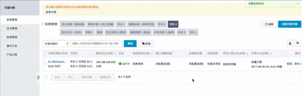The height and width of the screenshot is (96, 302).
Task: Click the 编辑标签 bulk button
Action: click(105, 77)
